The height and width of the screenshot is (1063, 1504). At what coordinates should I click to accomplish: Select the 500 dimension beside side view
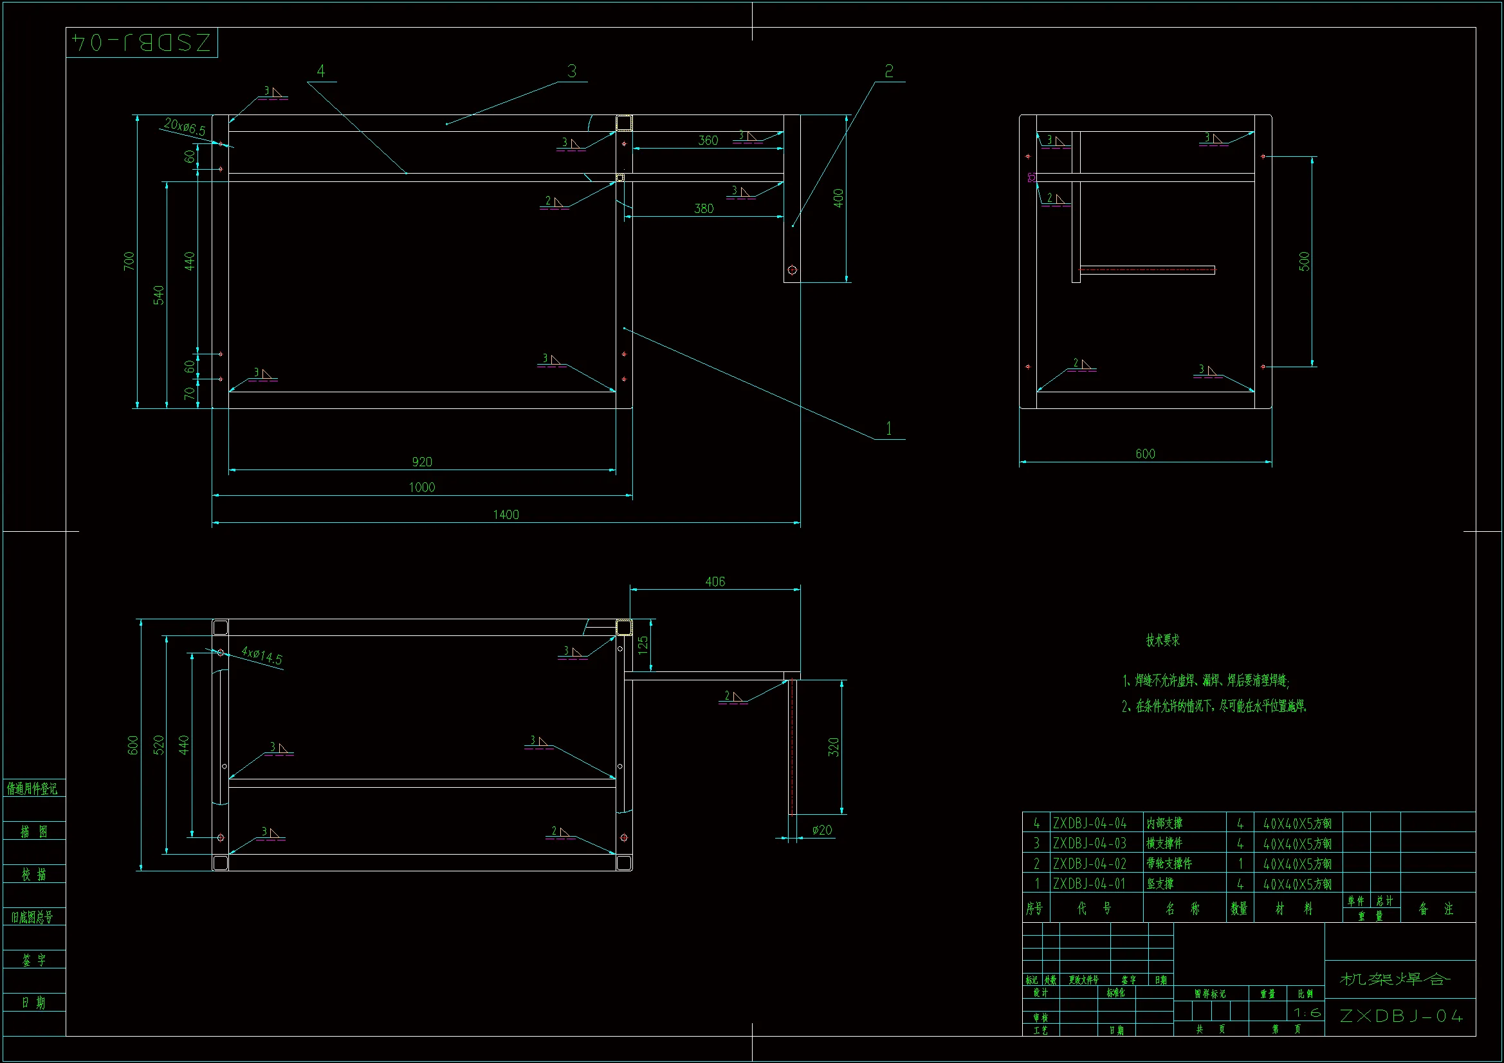(x=1304, y=261)
